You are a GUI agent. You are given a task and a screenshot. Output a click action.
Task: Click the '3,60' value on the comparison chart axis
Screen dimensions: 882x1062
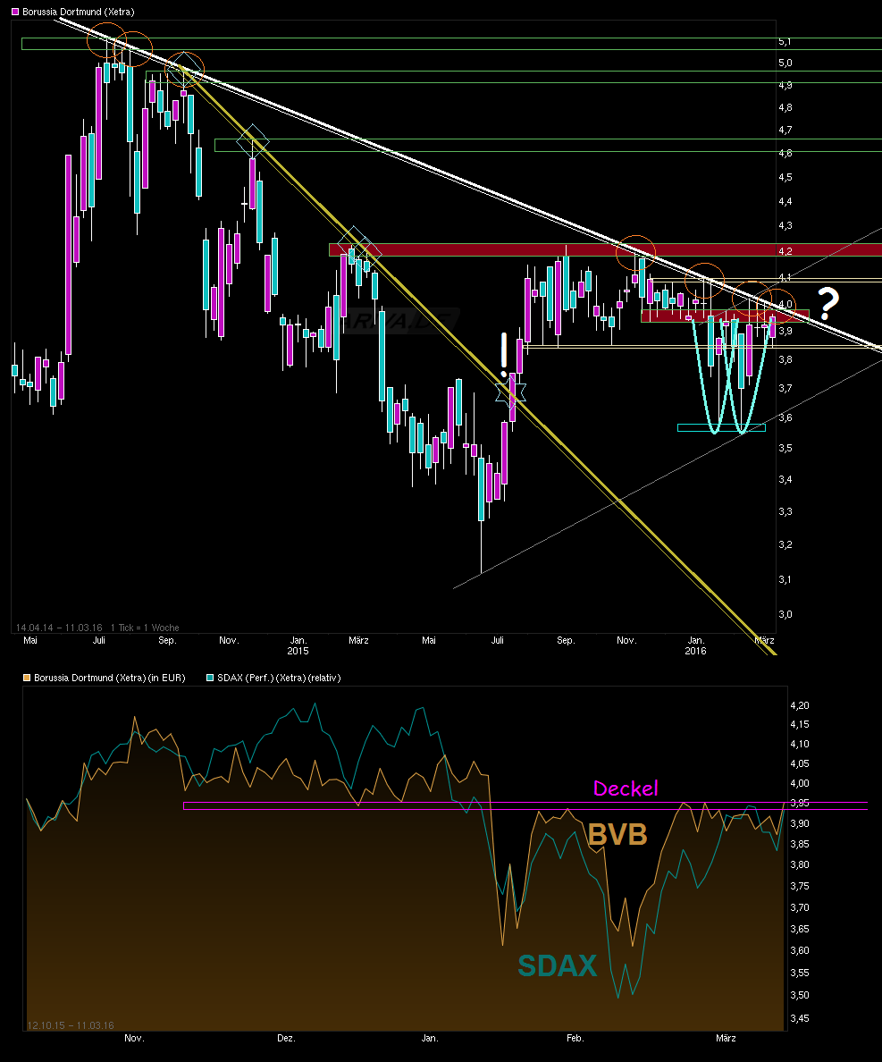point(800,950)
